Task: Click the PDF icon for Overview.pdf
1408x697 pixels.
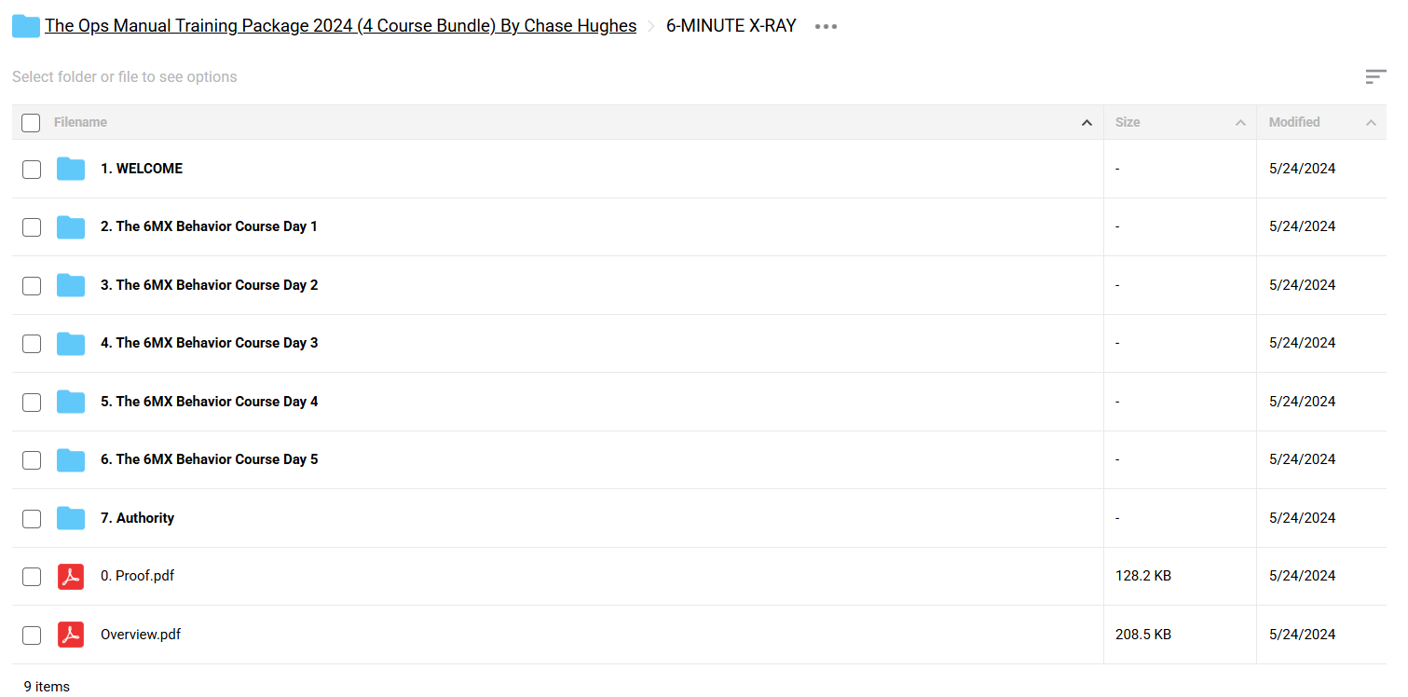Action: [71, 635]
